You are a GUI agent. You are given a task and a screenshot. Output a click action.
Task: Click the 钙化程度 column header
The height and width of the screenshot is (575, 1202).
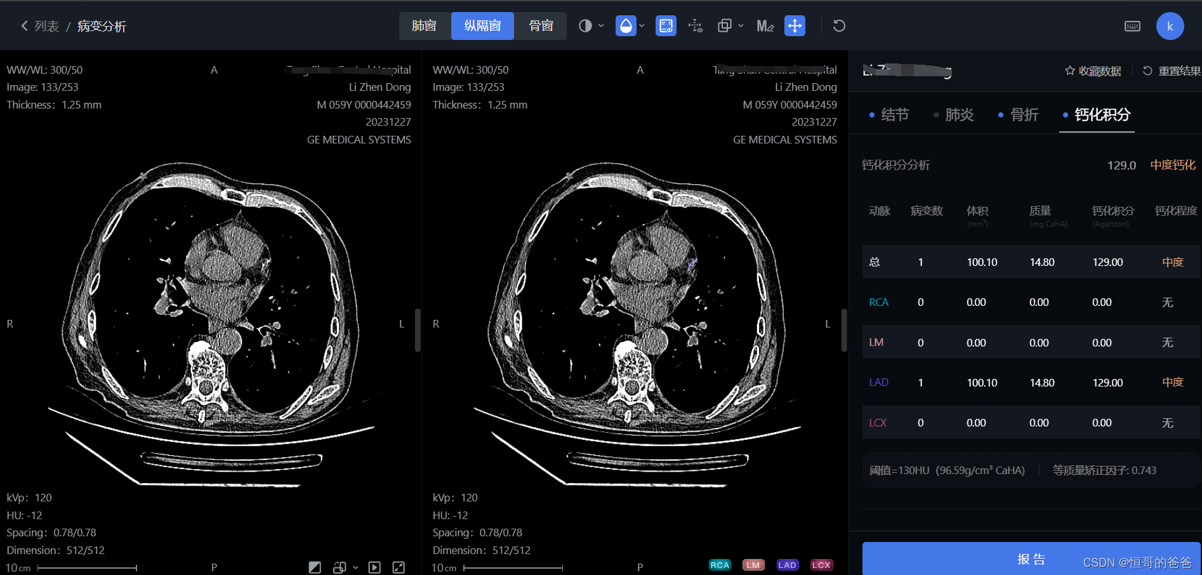tap(1176, 211)
